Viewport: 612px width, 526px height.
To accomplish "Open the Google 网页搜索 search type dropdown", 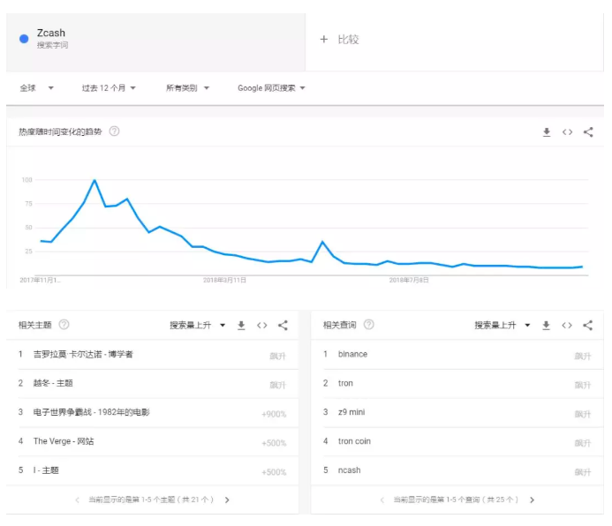I will point(271,88).
